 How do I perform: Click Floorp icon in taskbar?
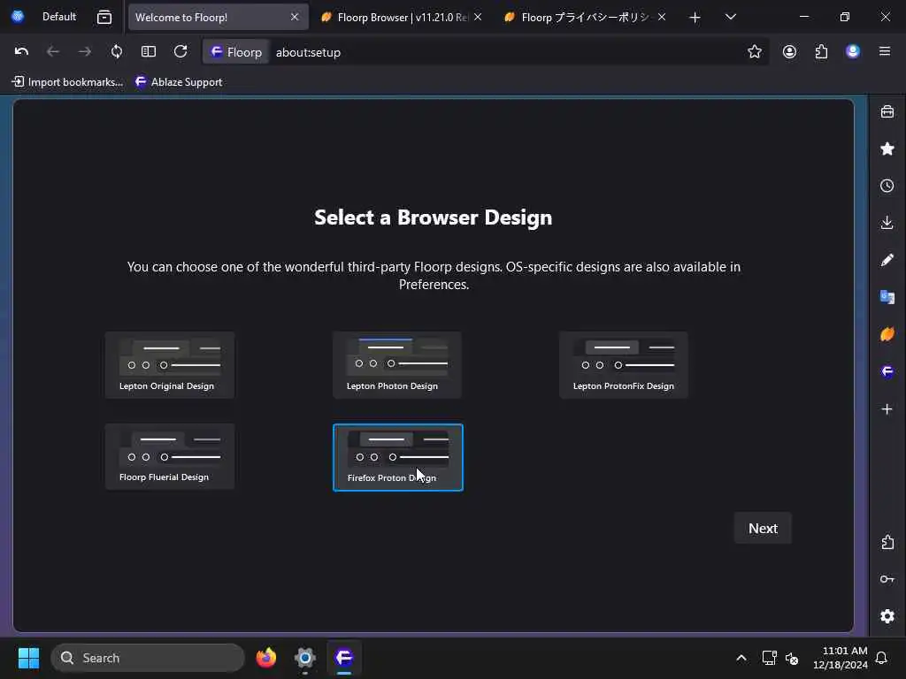coord(344,658)
